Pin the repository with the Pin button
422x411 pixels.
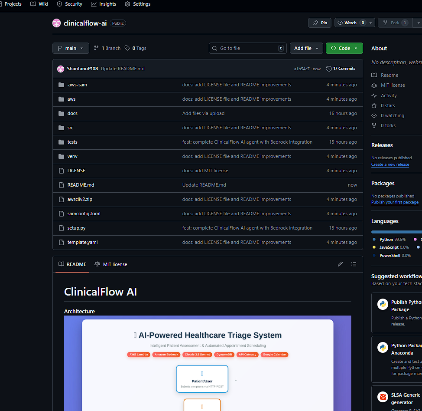coord(320,23)
